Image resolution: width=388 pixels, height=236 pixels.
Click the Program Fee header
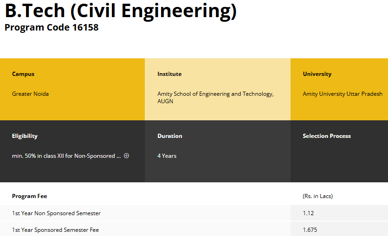click(29, 196)
